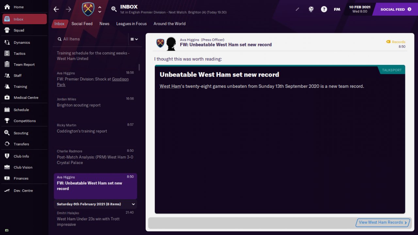Switch to Leagues in Focus tab
The height and width of the screenshot is (235, 418).
131,23
